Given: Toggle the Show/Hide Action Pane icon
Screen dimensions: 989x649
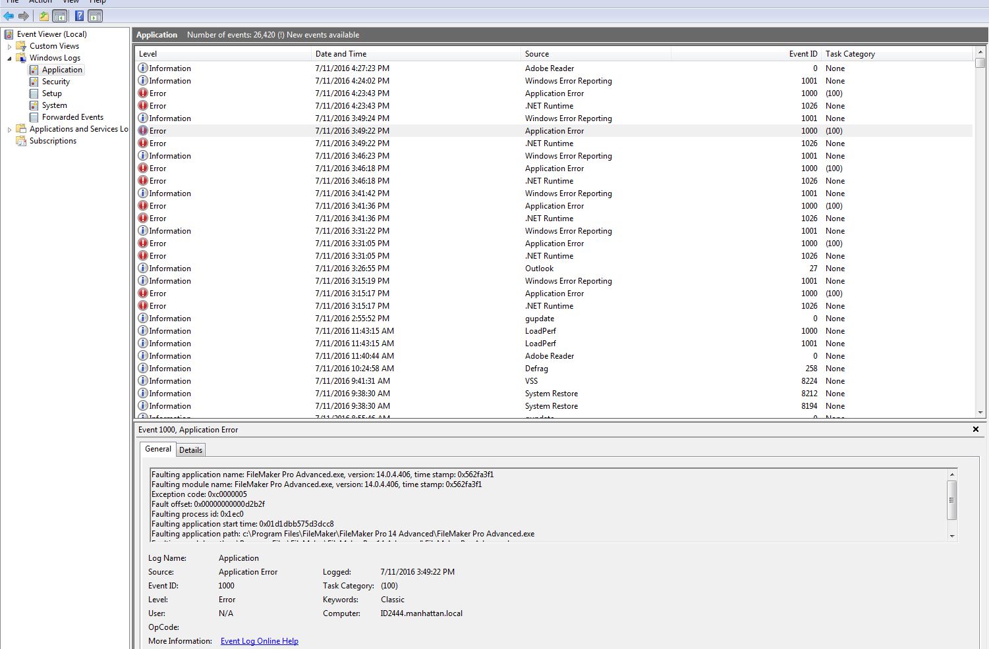Looking at the screenshot, I should 95,16.
